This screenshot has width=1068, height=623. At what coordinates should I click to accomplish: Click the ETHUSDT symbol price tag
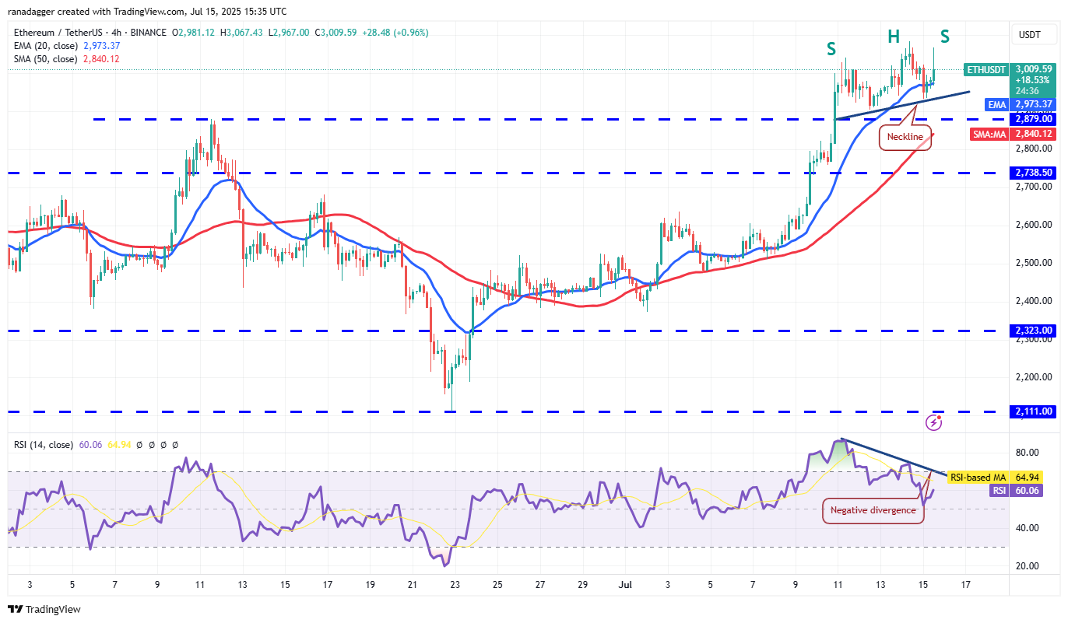pos(985,70)
